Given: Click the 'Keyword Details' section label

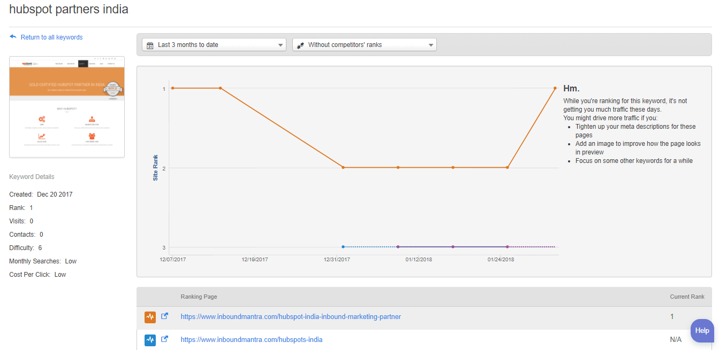Looking at the screenshot, I should tap(32, 177).
